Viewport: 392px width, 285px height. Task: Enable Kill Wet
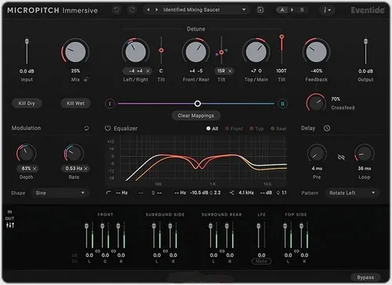point(75,104)
